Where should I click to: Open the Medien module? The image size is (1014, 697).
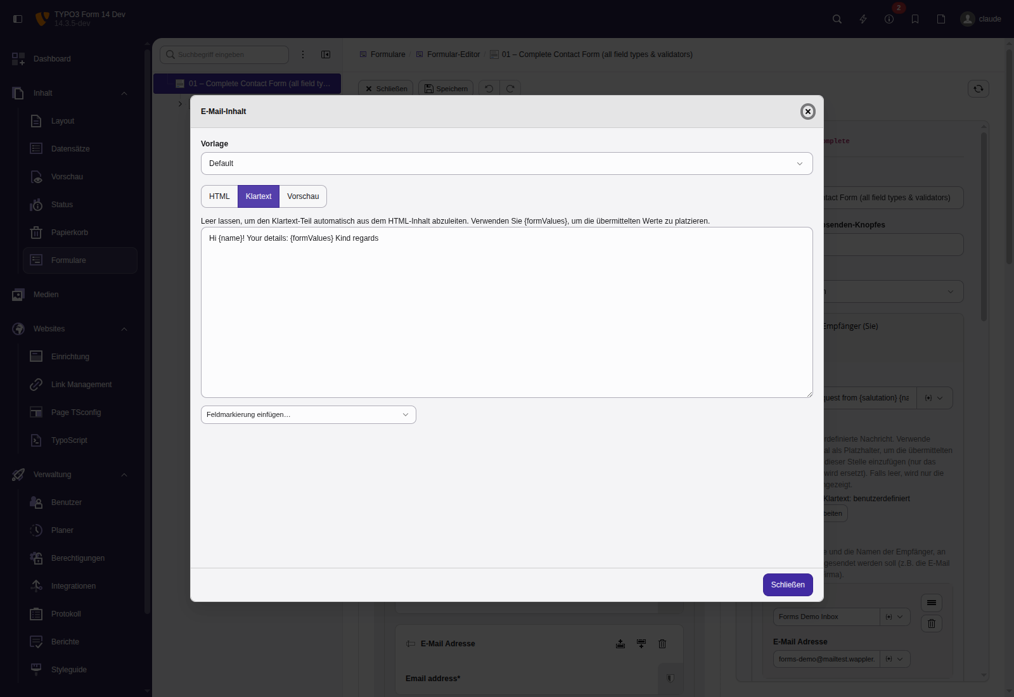[72, 295]
